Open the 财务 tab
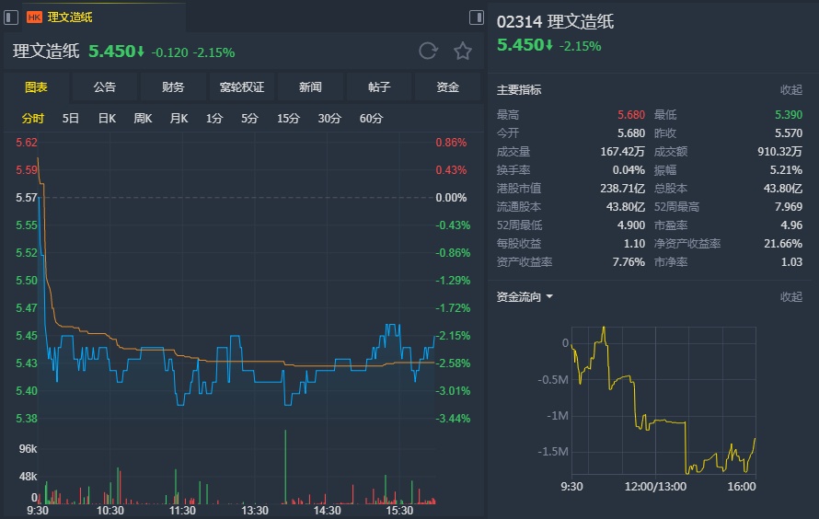Screen dimensions: 819x519 tap(173, 87)
